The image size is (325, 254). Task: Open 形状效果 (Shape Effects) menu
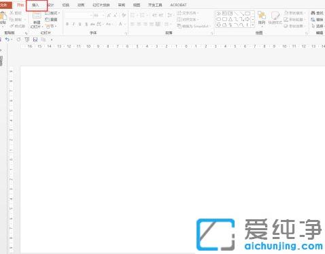[x=294, y=26]
